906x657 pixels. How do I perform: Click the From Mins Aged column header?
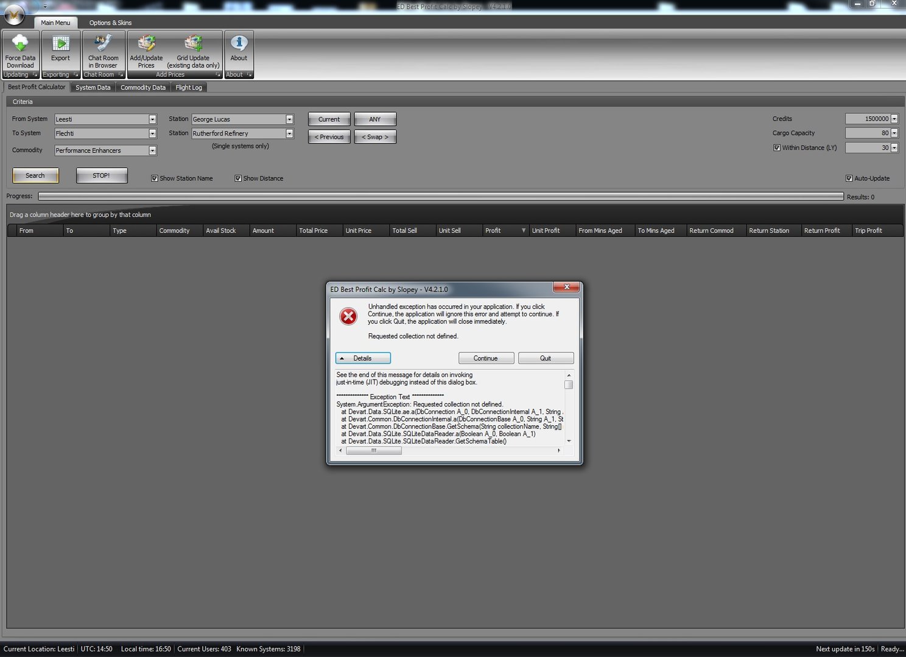pos(605,231)
